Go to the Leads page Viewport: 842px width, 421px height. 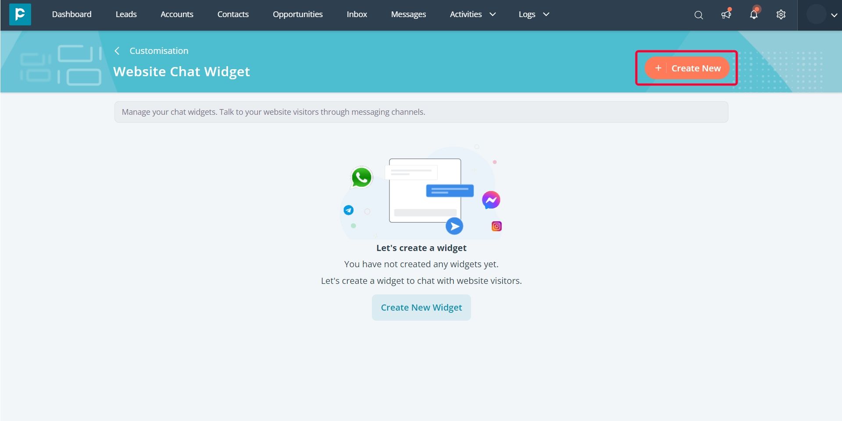[126, 14]
